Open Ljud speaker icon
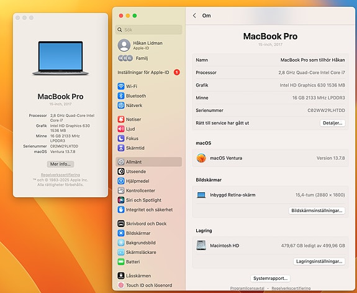This screenshot has height=293, width=357. 120,129
